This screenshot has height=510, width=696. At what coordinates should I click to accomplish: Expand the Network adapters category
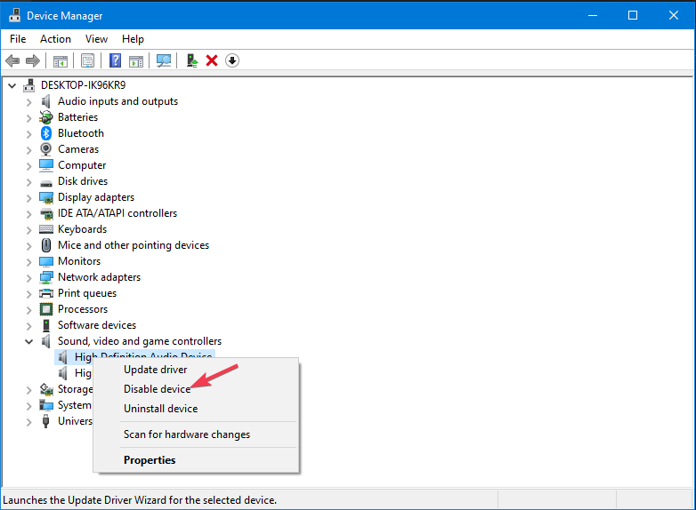click(28, 278)
